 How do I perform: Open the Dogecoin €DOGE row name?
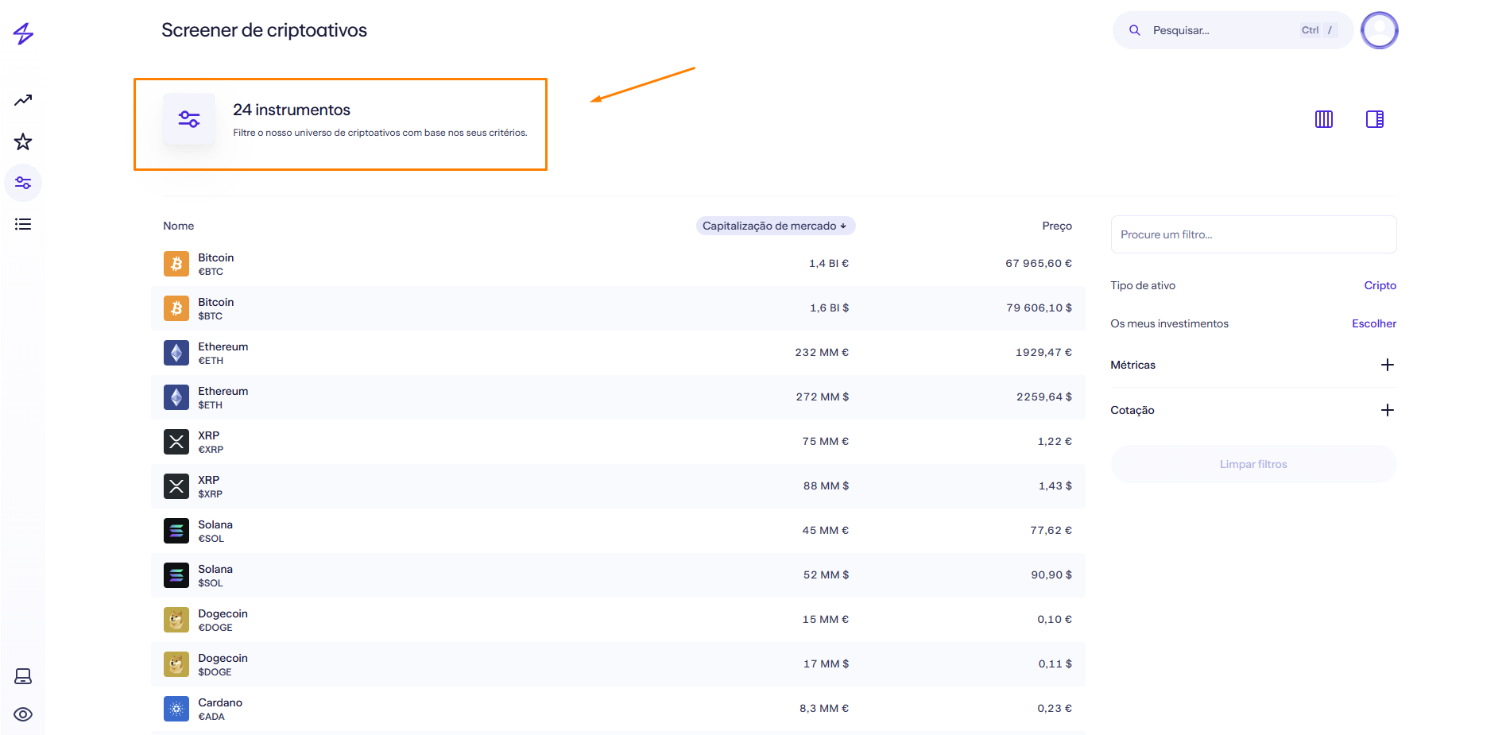tap(223, 613)
